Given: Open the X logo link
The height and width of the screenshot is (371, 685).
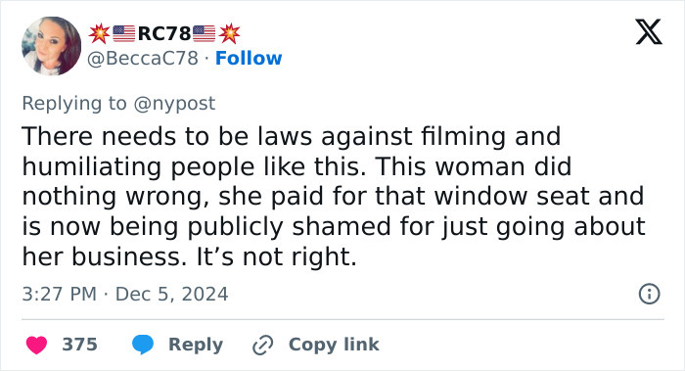Looking at the screenshot, I should (649, 32).
